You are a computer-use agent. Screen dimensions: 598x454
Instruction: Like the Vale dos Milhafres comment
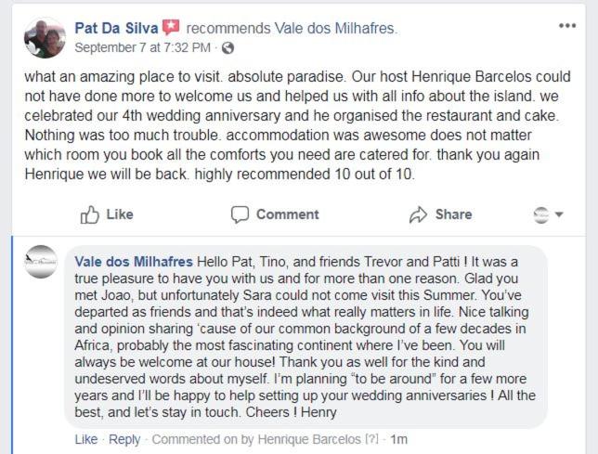86,439
